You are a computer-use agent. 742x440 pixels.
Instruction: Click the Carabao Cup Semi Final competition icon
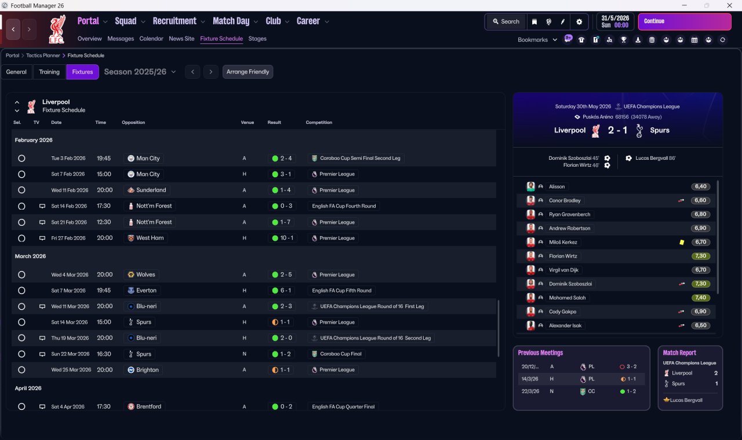[314, 158]
